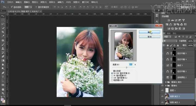This screenshot has height=106, width=196.
Task: Add a Levels adjustment from the panel
Action: [x=172, y=20]
